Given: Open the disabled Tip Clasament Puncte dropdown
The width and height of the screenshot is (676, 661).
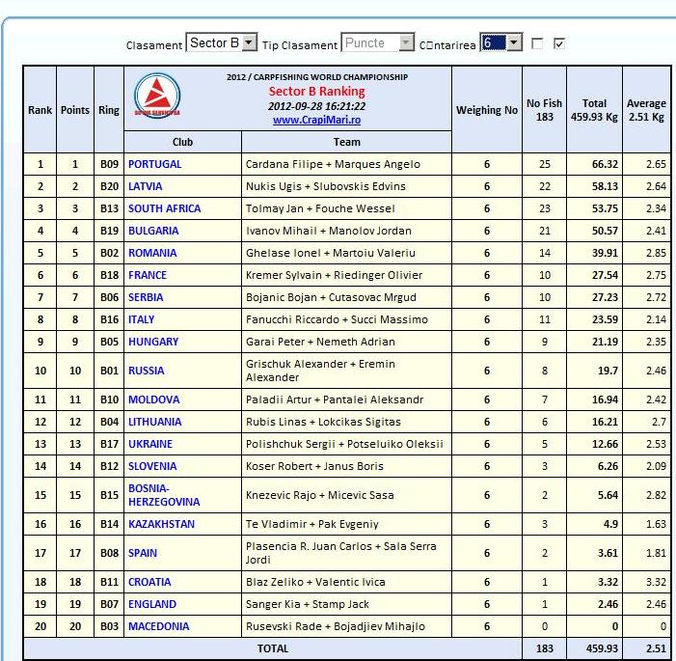Looking at the screenshot, I should pyautogui.click(x=377, y=42).
